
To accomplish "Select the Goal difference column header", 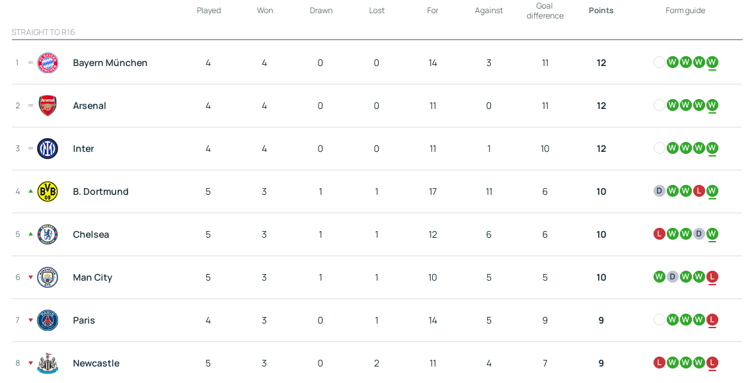I will click(545, 11).
